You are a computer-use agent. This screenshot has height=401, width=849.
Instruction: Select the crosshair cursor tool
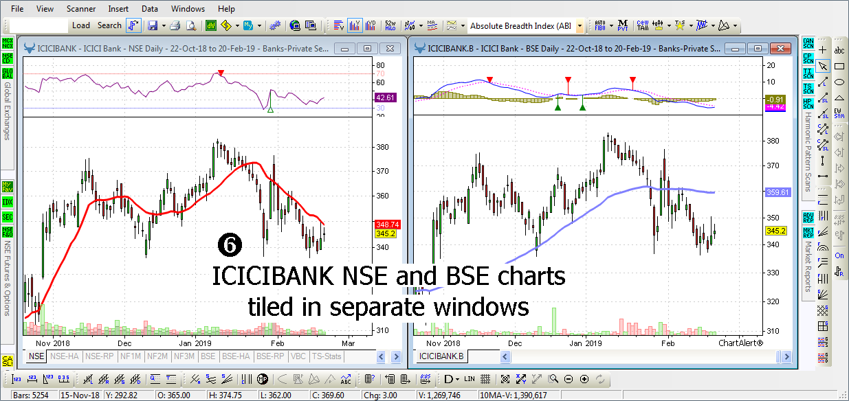[824, 49]
